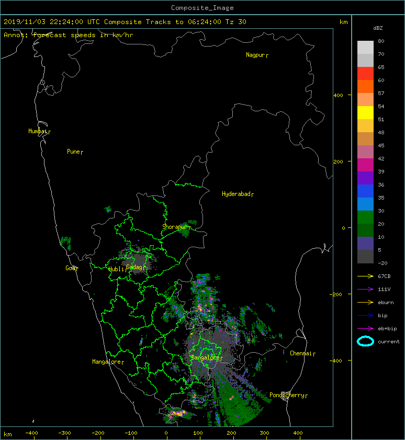Click the -200 km mark on right axis
This screenshot has width=405, height=440.
(x=336, y=294)
